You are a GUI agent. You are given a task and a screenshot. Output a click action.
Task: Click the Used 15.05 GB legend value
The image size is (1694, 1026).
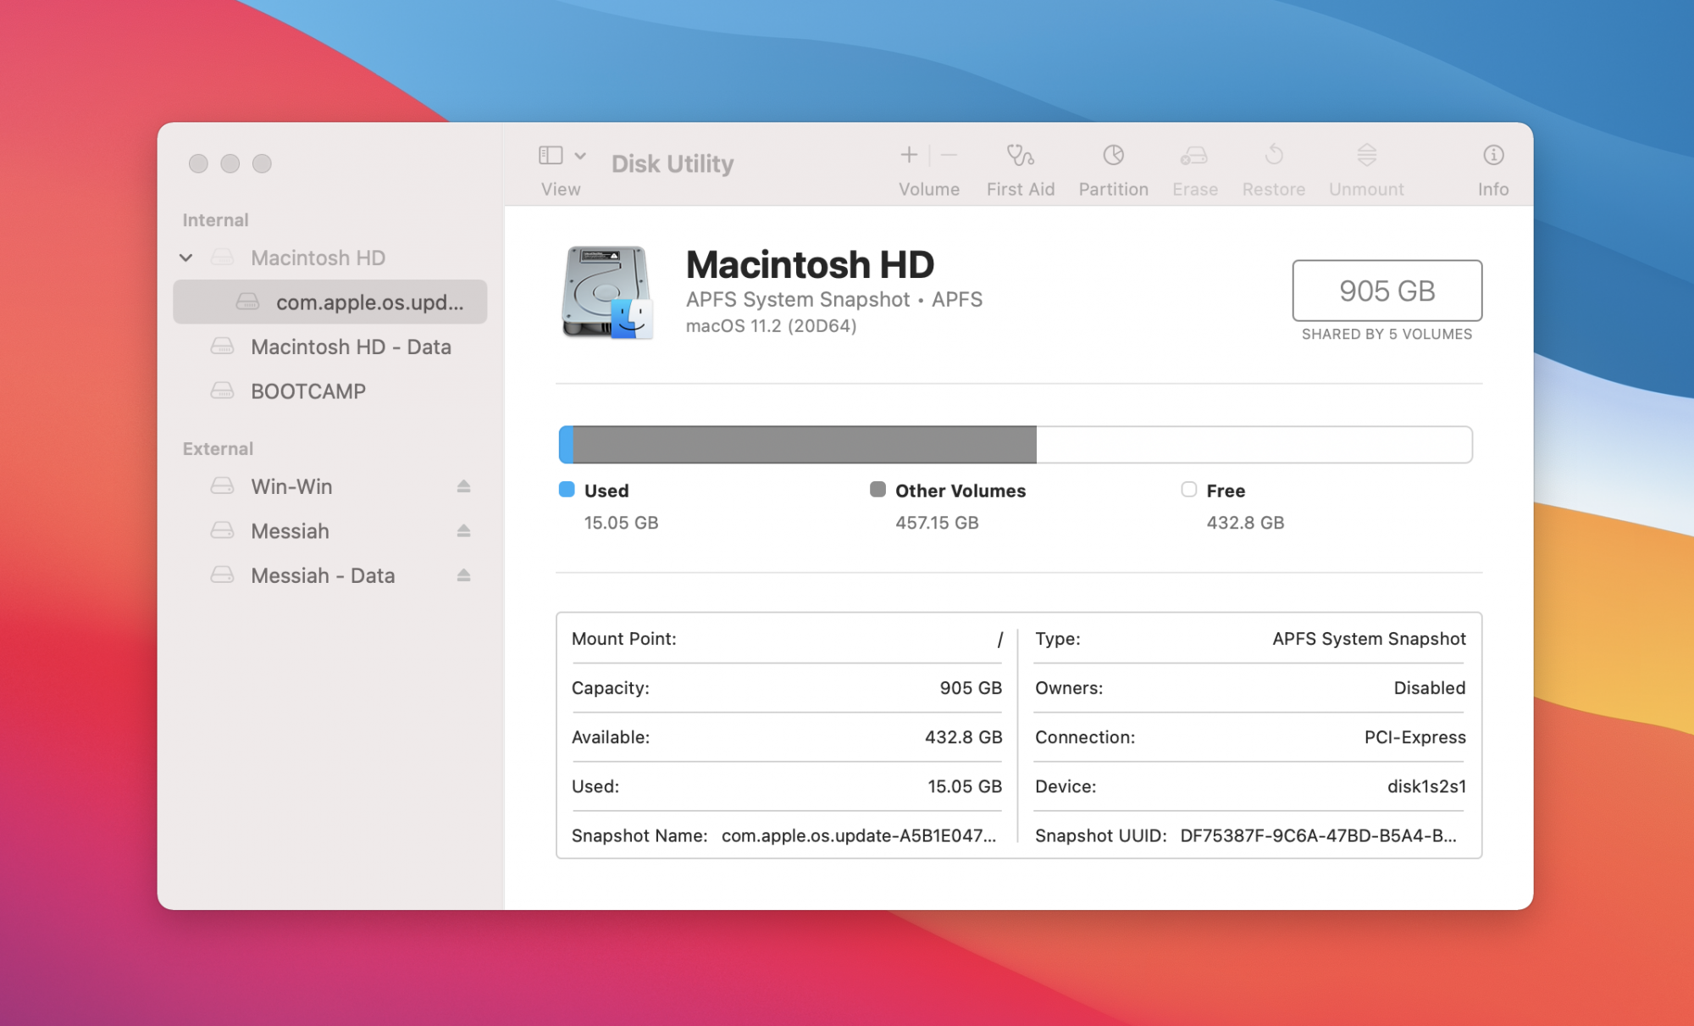[x=621, y=523]
